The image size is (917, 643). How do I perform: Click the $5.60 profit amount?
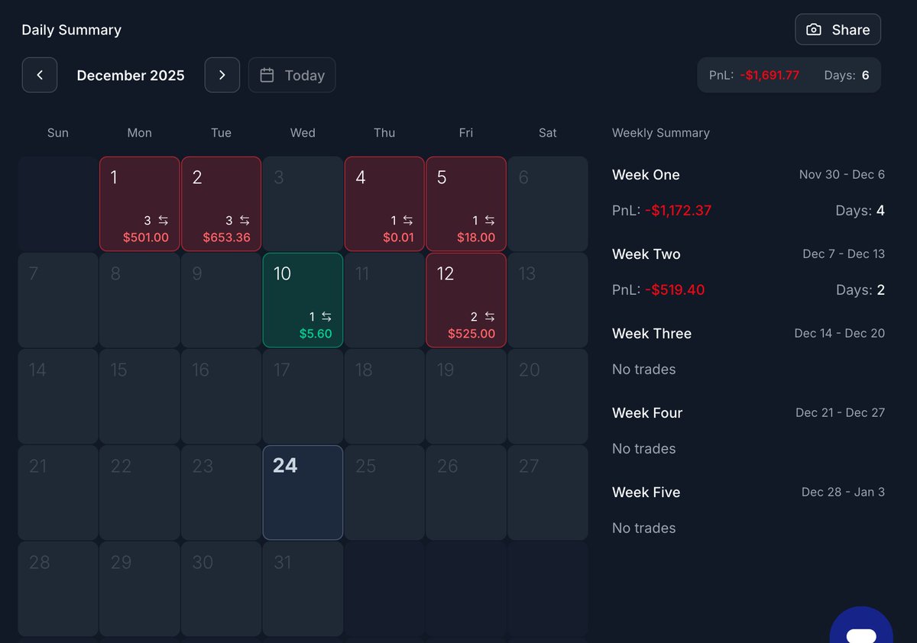click(316, 334)
